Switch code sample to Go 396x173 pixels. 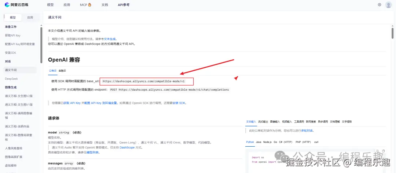275,142
